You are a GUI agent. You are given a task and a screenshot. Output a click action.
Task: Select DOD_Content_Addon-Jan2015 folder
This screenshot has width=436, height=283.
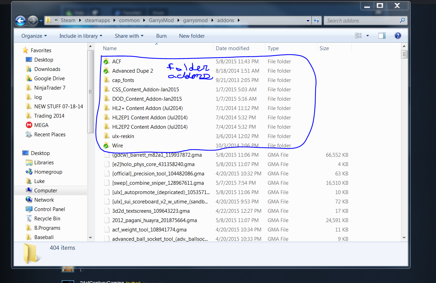click(147, 99)
